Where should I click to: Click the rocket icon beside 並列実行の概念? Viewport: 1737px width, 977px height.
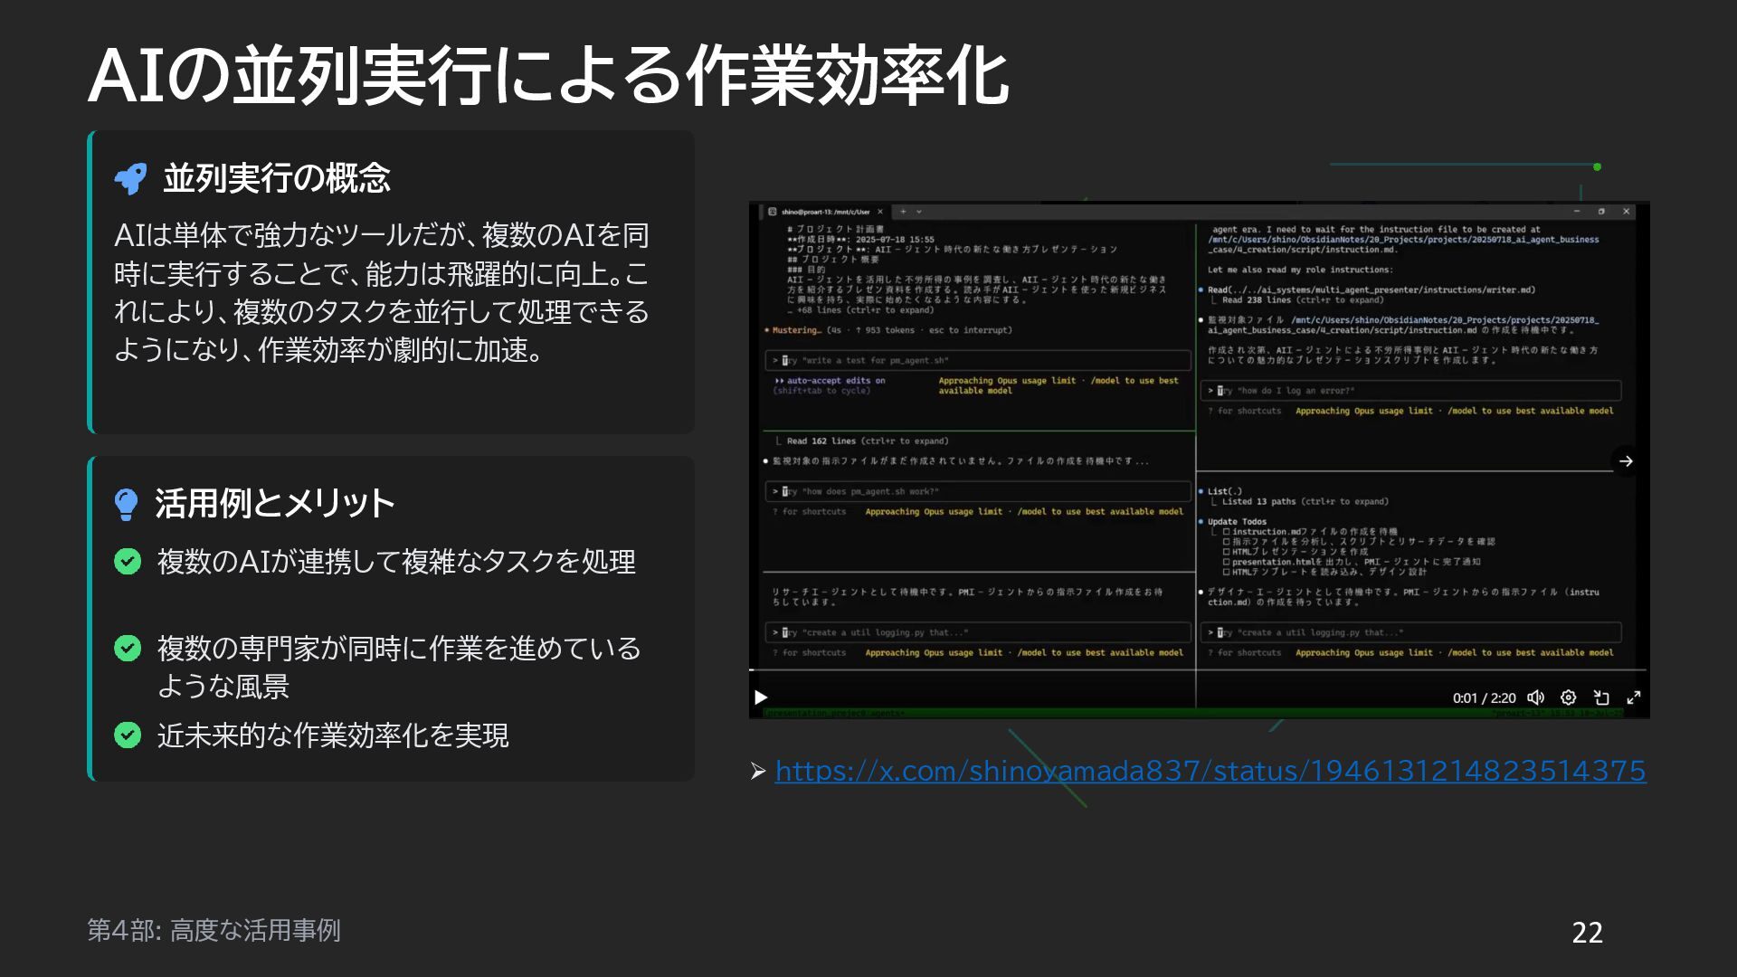(x=131, y=178)
